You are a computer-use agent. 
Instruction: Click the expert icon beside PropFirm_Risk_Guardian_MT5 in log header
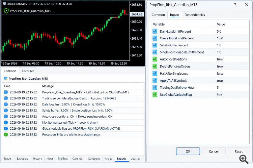pyautogui.click(x=5, y=79)
